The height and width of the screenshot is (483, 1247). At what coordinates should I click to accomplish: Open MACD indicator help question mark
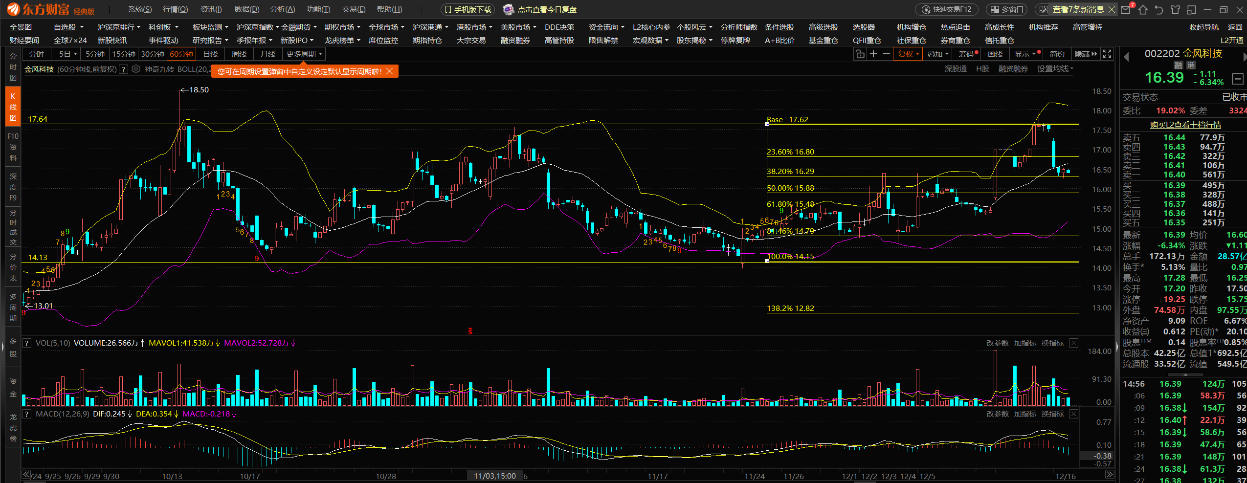tap(27, 414)
